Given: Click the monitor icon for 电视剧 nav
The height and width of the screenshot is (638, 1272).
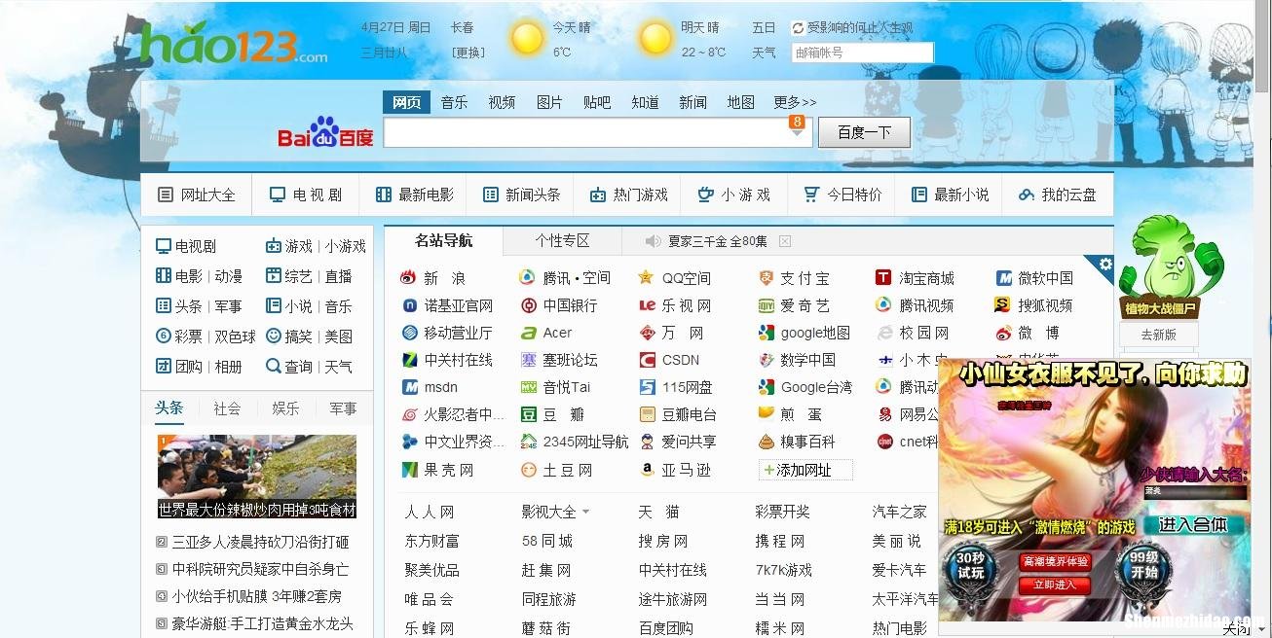Looking at the screenshot, I should click(278, 195).
